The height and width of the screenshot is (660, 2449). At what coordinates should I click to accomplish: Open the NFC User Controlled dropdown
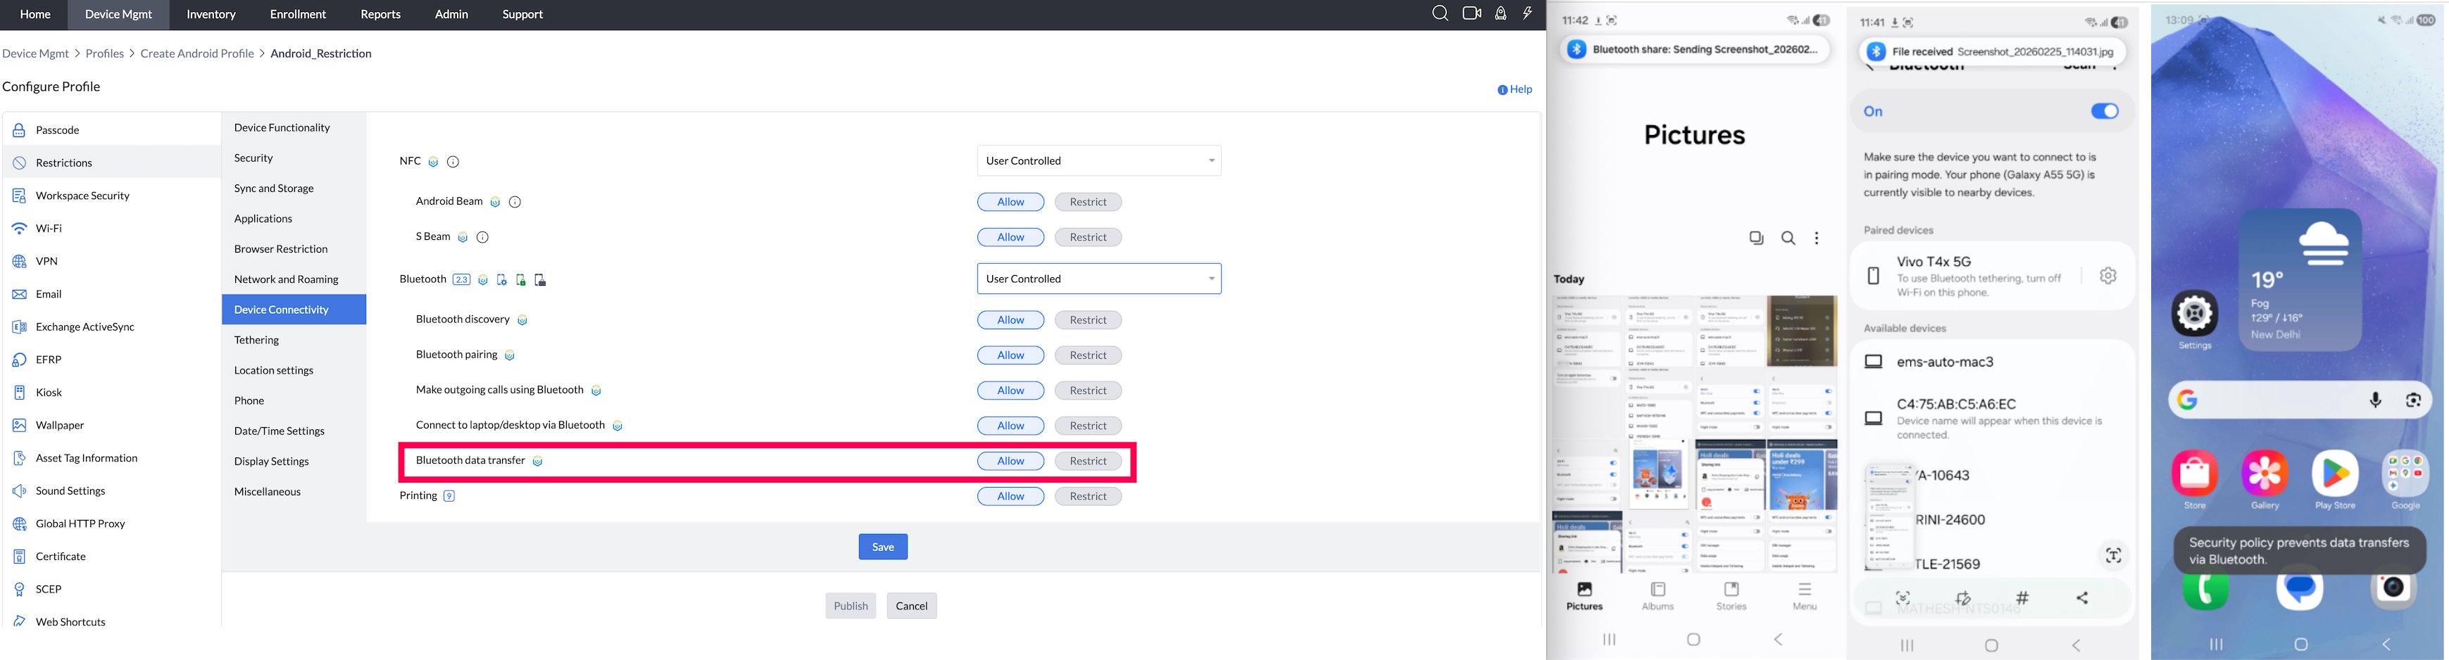tap(1098, 160)
